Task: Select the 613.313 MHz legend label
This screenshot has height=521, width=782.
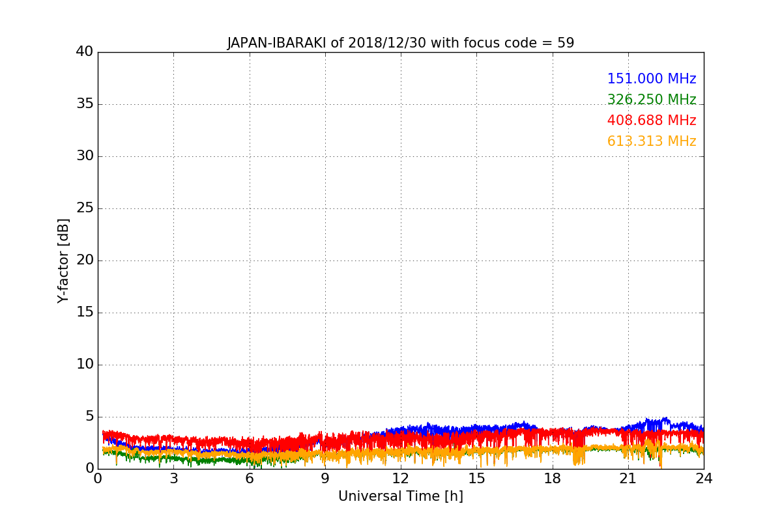Action: tap(652, 141)
